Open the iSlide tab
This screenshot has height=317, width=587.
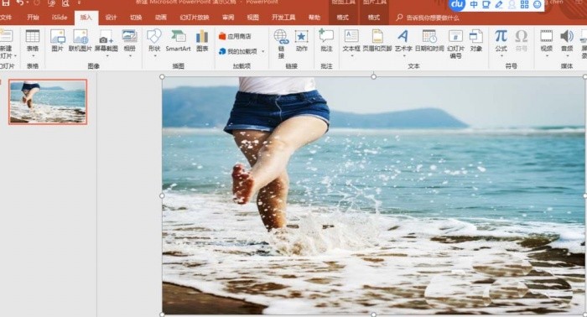60,18
